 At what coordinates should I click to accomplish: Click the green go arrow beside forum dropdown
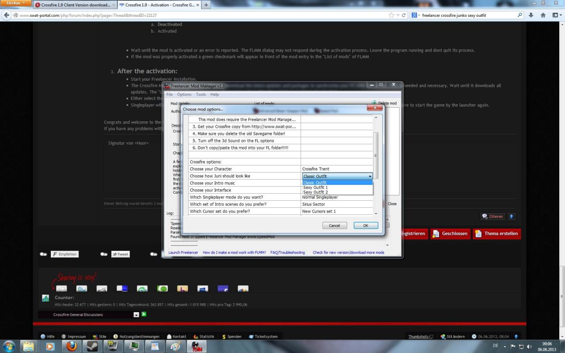point(144,314)
